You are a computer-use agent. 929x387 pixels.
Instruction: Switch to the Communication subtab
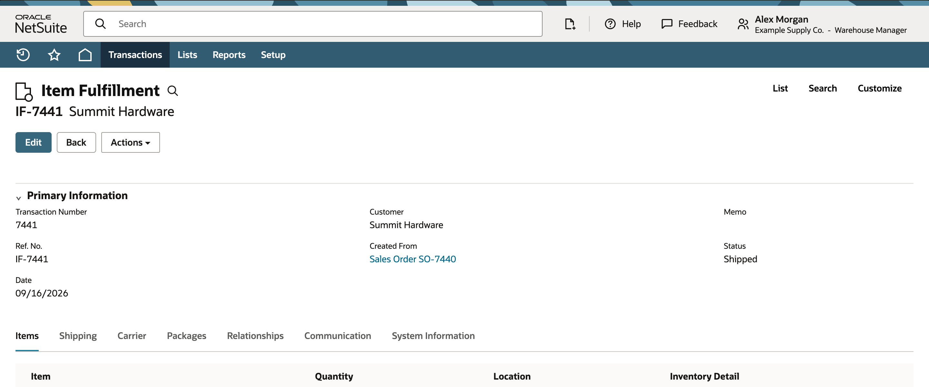(337, 336)
